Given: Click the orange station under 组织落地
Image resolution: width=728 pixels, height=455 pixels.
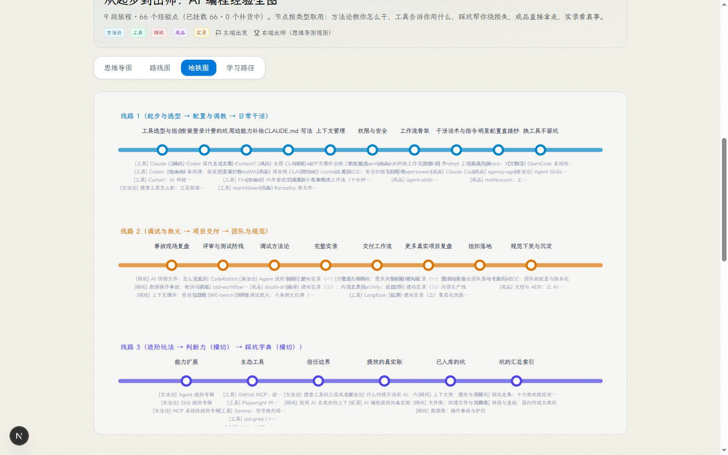Looking at the screenshot, I should (x=480, y=265).
